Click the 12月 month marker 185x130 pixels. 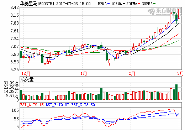(x=26, y=73)
